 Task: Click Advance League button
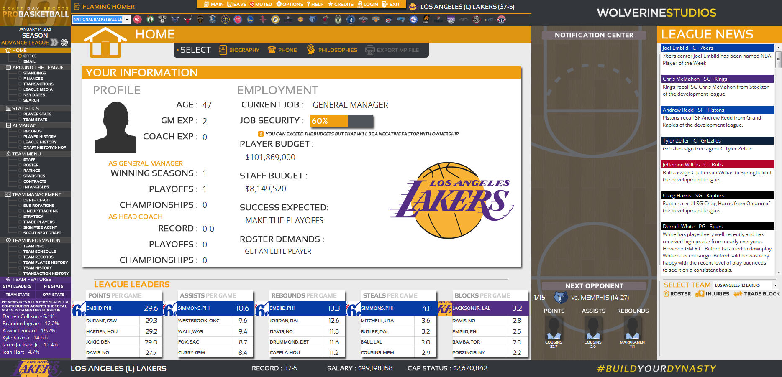click(29, 43)
